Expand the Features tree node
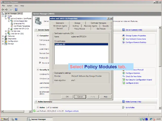 (x=3, y=36)
